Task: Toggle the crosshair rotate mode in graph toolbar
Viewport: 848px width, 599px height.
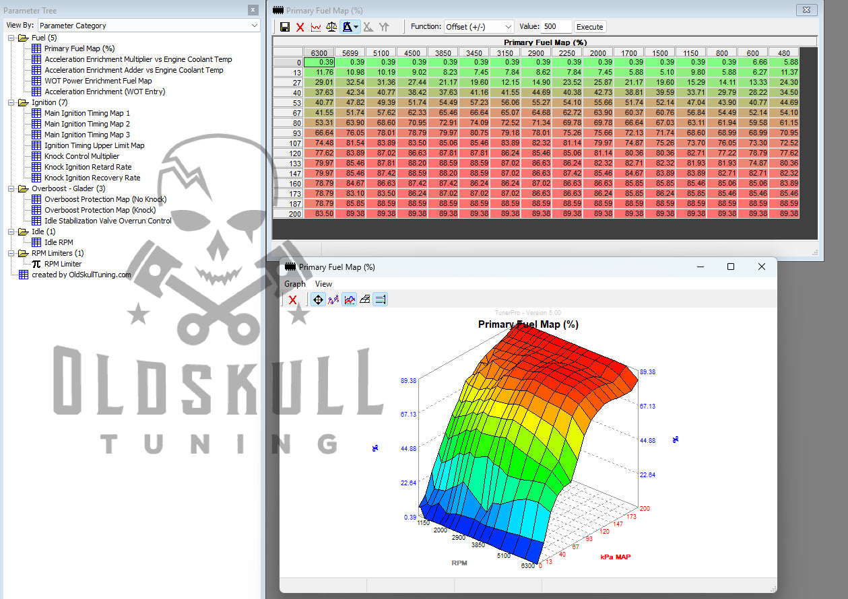Action: 318,299
